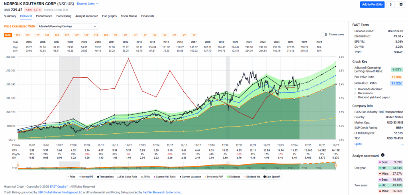The image size is (408, 195).
Task: Select the Historical tab
Action: pos(26,16)
